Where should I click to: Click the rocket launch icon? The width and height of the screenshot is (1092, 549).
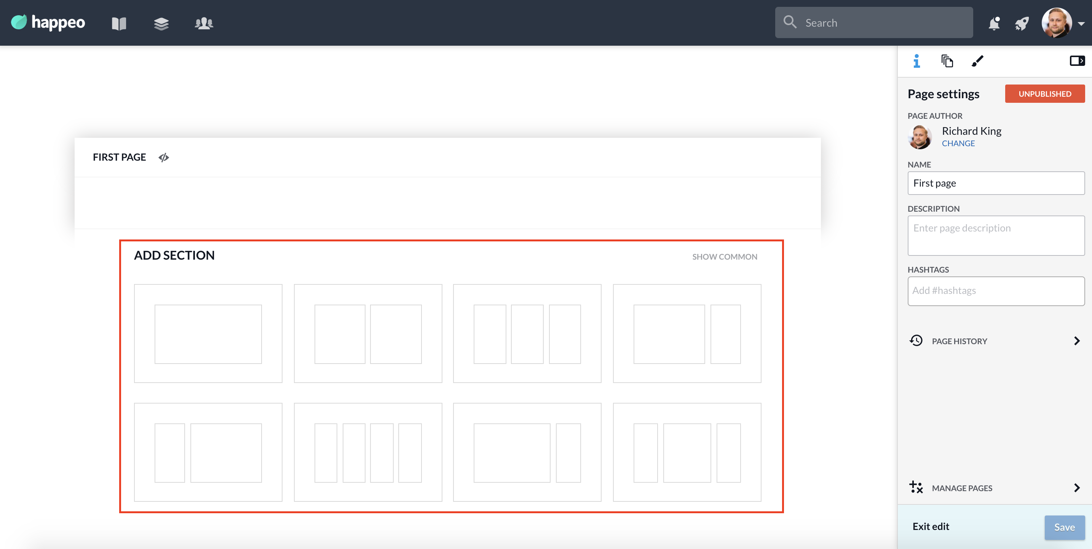click(1022, 23)
